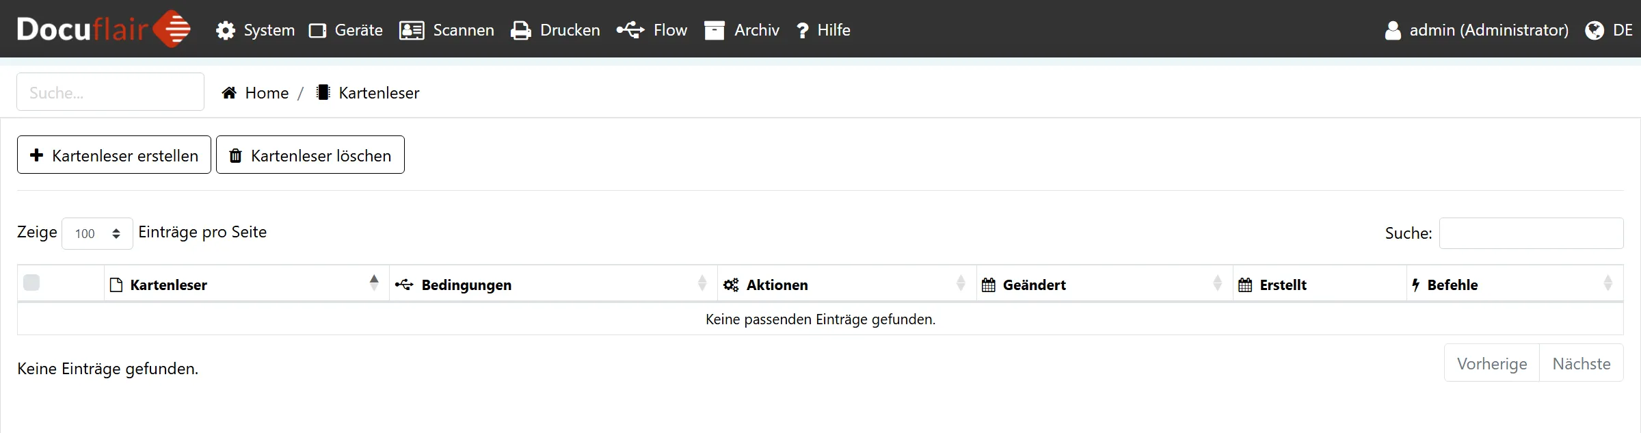Image resolution: width=1641 pixels, height=433 pixels.
Task: Open the entries per page dropdown
Action: click(97, 234)
